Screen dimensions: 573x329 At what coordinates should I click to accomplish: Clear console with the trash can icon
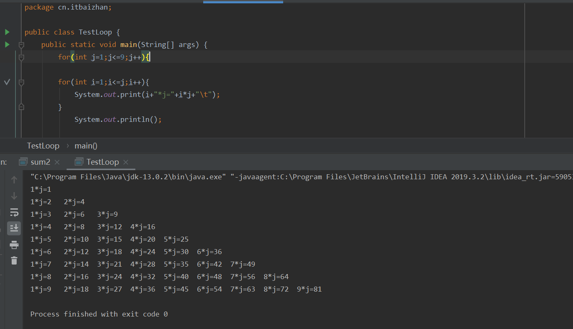(x=14, y=260)
